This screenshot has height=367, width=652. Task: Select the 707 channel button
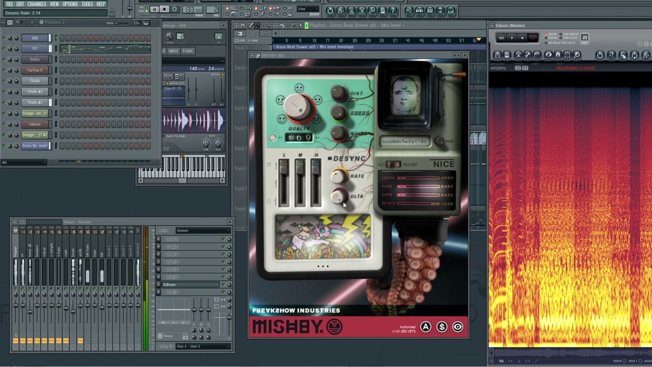tap(35, 48)
